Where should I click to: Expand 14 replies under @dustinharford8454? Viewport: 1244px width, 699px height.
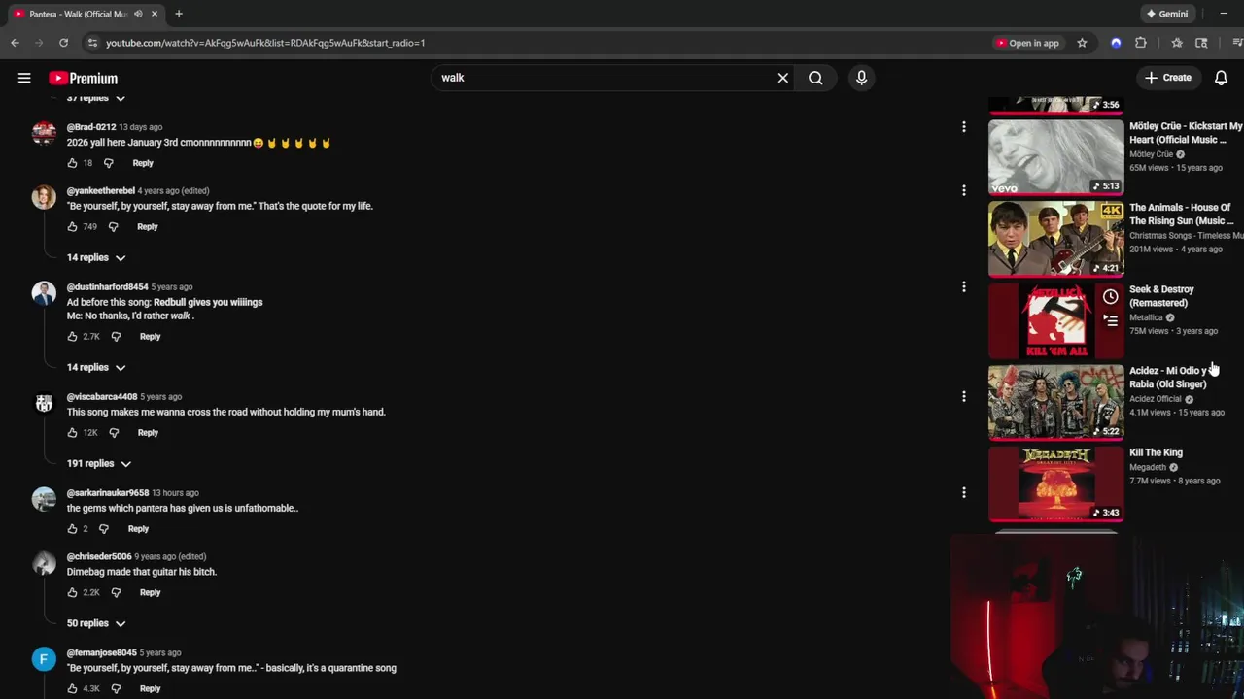96,367
